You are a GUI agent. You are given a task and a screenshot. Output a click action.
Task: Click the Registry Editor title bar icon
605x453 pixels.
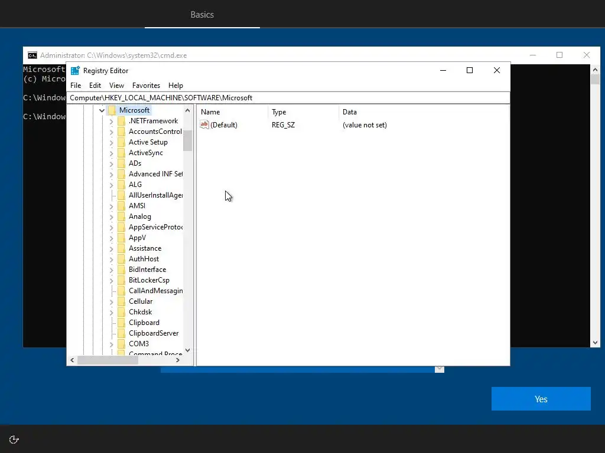click(x=75, y=71)
